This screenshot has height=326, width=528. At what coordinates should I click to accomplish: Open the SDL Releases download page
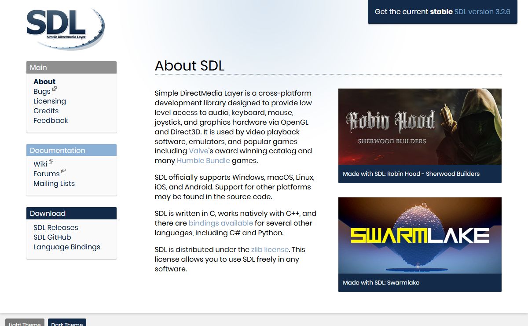pos(56,227)
